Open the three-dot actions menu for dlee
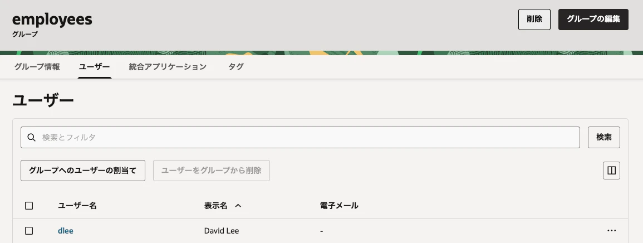Screen dimensions: 643x243 click(611, 231)
